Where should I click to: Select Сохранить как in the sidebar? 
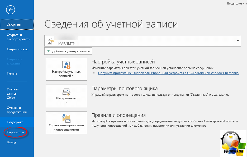tap(17, 49)
